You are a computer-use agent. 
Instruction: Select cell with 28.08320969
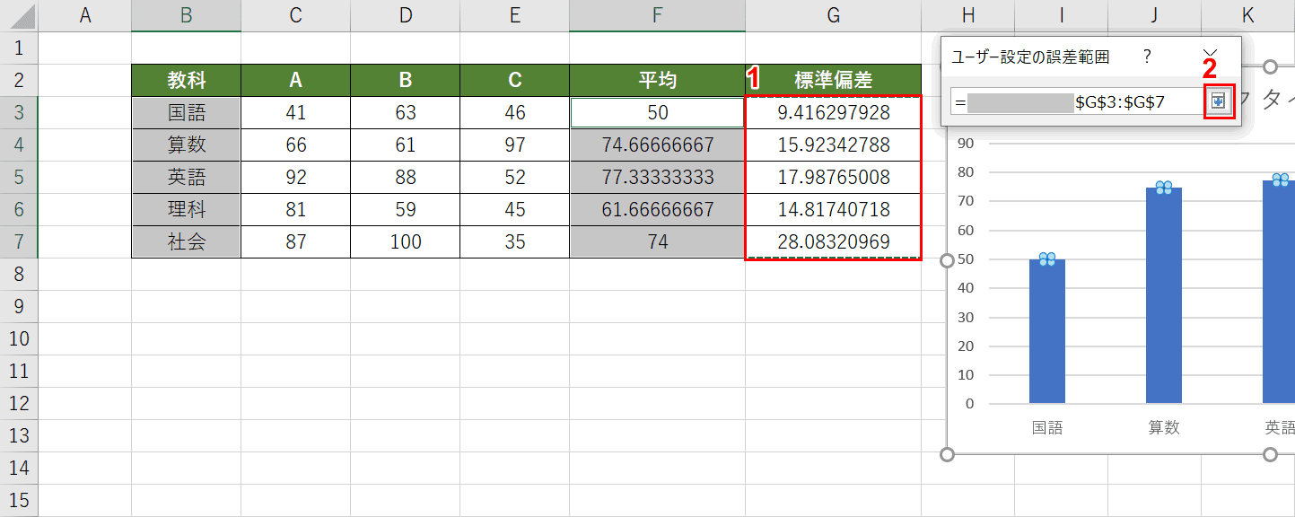click(x=834, y=241)
